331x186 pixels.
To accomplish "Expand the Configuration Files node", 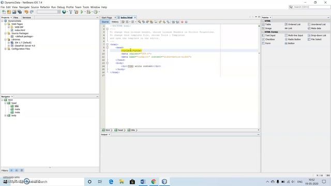I will (x=5, y=49).
